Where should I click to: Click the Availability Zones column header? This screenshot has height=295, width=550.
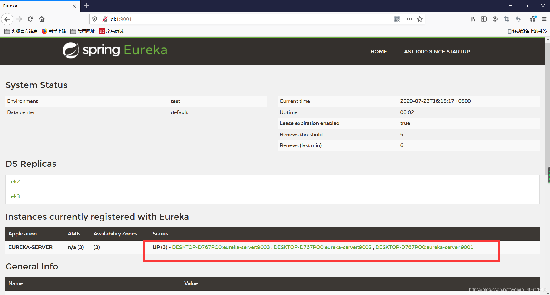click(115, 234)
